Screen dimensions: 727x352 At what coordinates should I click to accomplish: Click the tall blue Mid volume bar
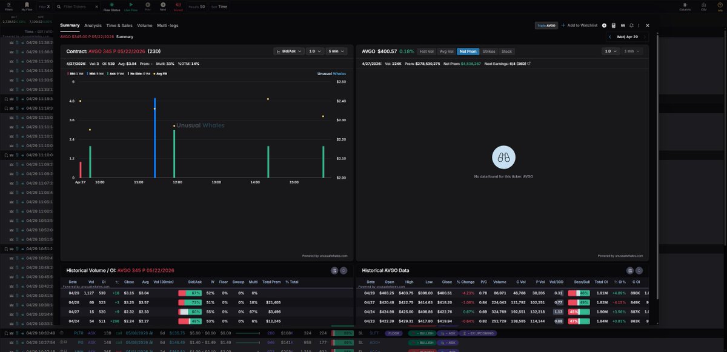[155, 138]
